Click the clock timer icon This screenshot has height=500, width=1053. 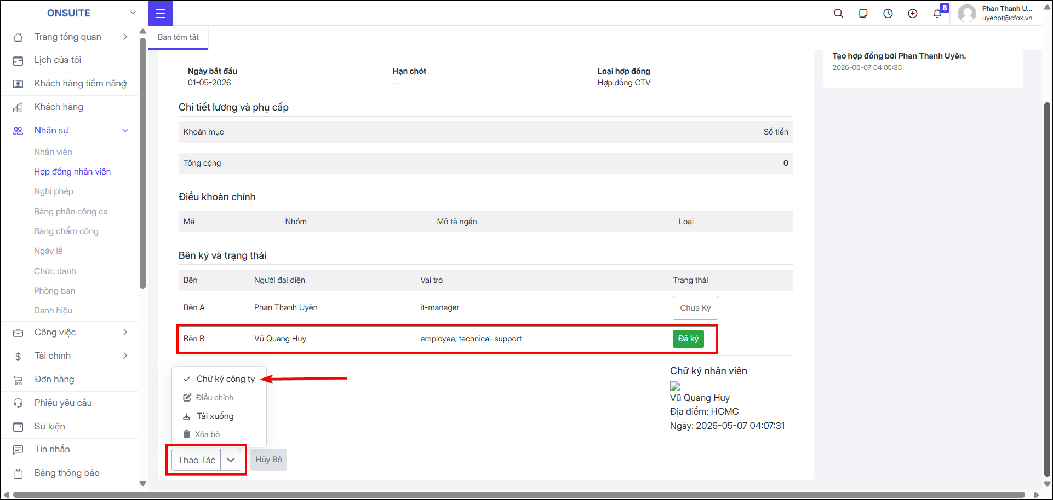click(x=888, y=14)
